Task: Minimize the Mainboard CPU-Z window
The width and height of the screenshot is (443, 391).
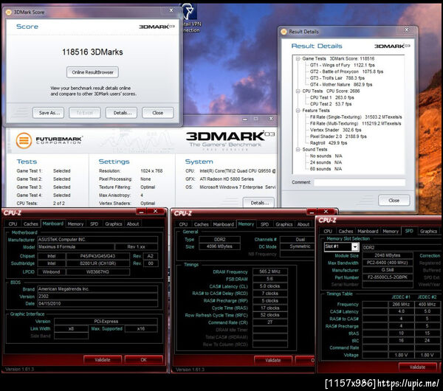Action: point(142,212)
